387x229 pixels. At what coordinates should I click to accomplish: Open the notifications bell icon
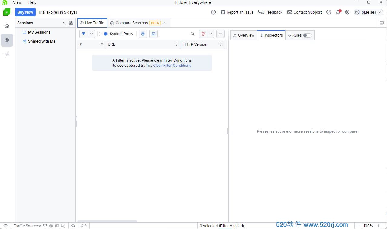[x=338, y=12]
